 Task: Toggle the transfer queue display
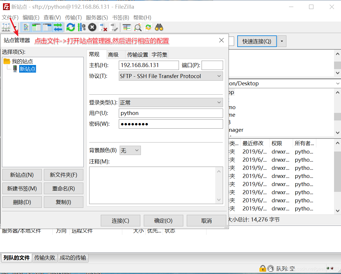58,27
